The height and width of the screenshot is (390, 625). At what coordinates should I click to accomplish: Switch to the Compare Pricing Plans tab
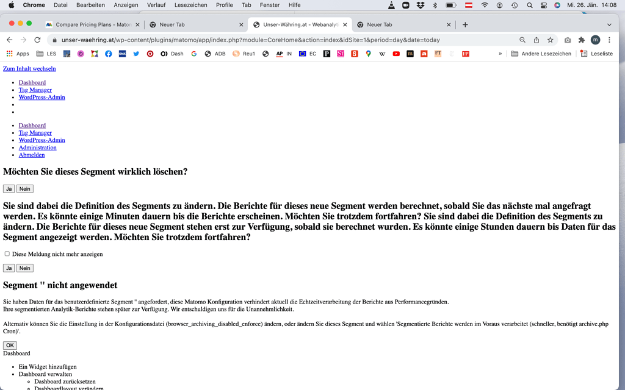(92, 24)
